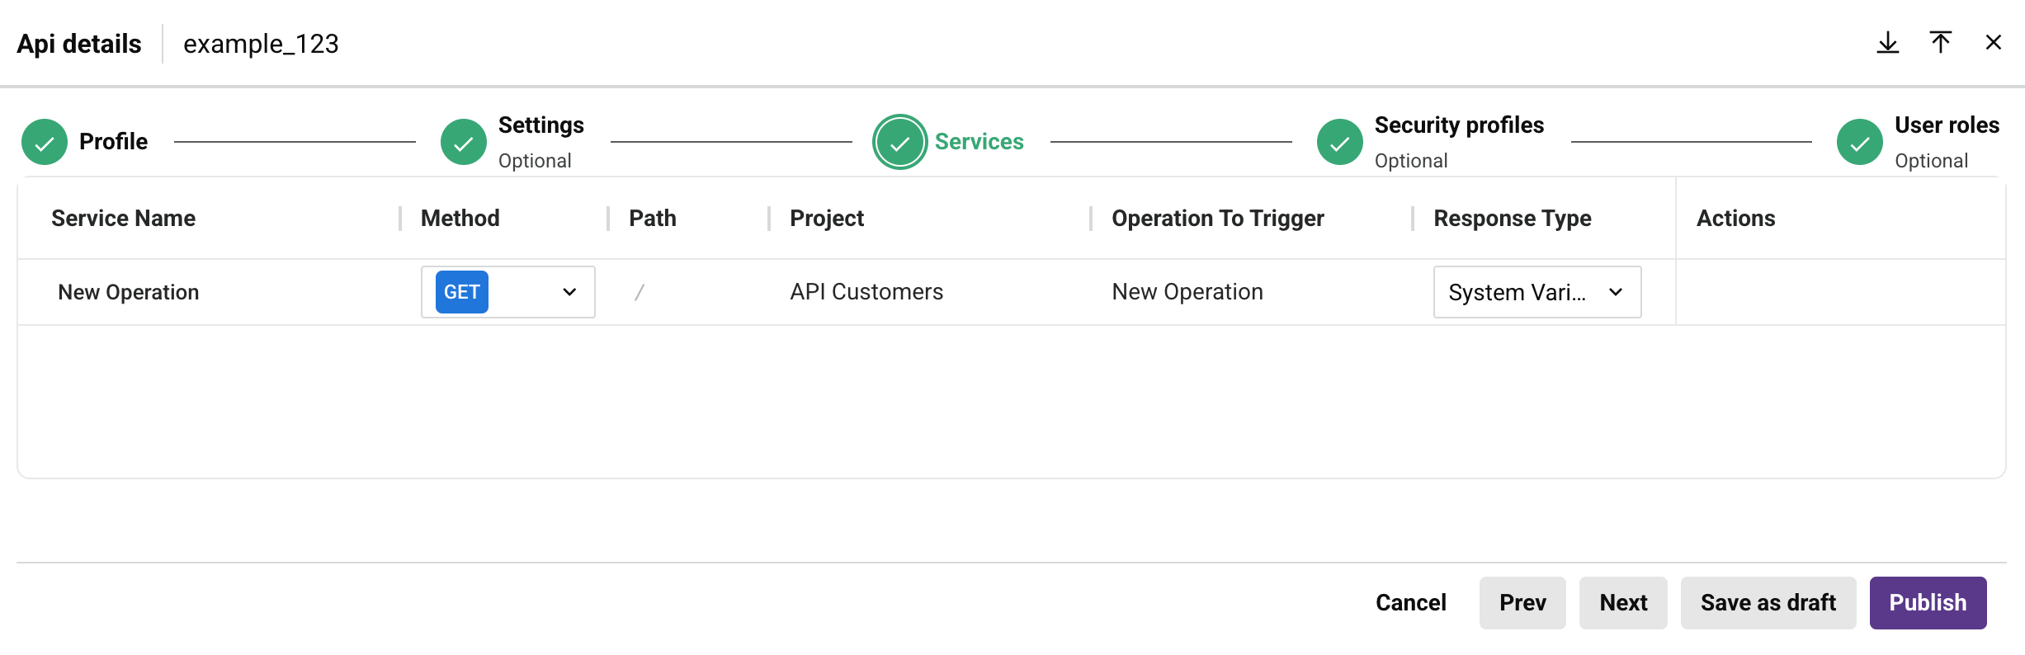Click the Services step checkmark icon
The height and width of the screenshot is (655, 2025).
[899, 142]
